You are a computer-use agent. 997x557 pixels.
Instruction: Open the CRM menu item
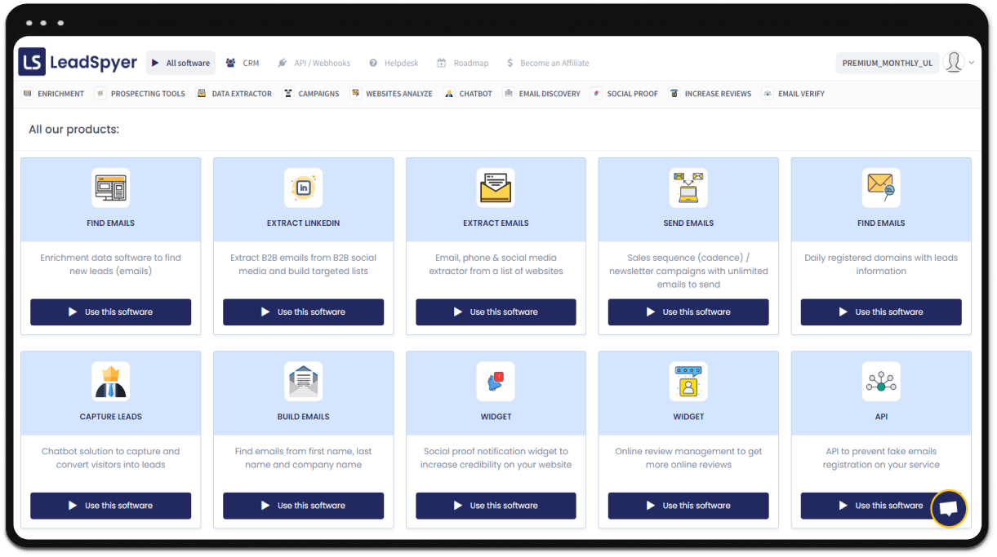pos(243,63)
